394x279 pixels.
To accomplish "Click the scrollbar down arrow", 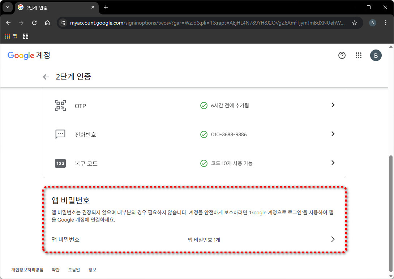I will [391, 276].
